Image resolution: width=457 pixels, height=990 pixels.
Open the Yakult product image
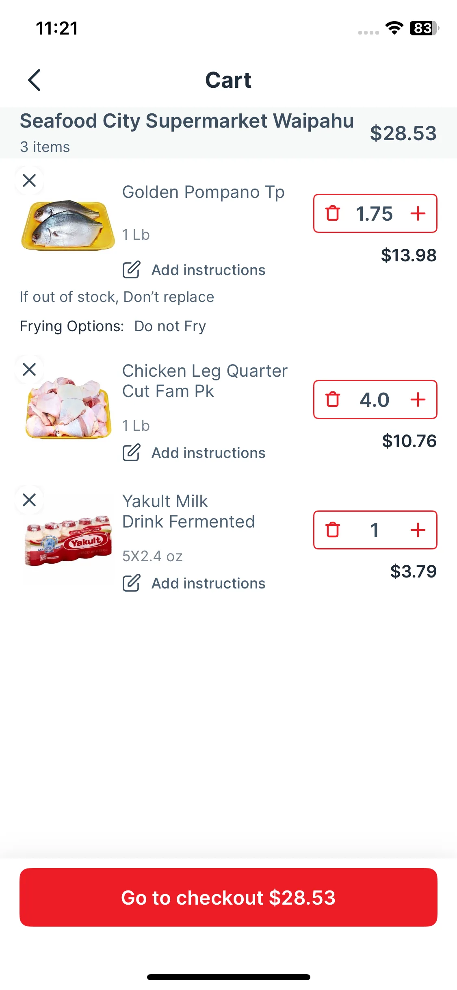(x=68, y=541)
